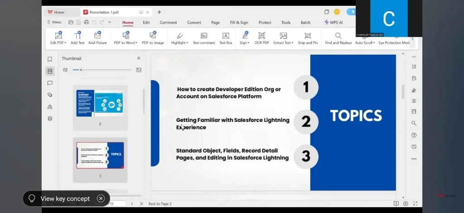464x213 pixels.
Task: Select the page 2 thumbnail
Action: tap(100, 103)
